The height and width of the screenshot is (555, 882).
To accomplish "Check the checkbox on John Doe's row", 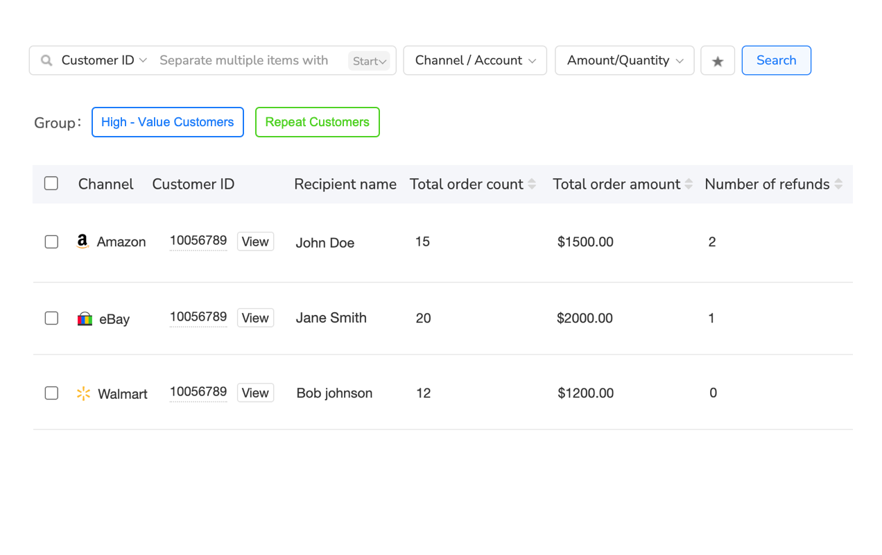I will coord(51,241).
